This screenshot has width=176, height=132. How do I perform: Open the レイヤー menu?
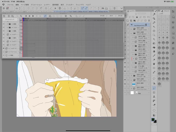pos(47,5)
